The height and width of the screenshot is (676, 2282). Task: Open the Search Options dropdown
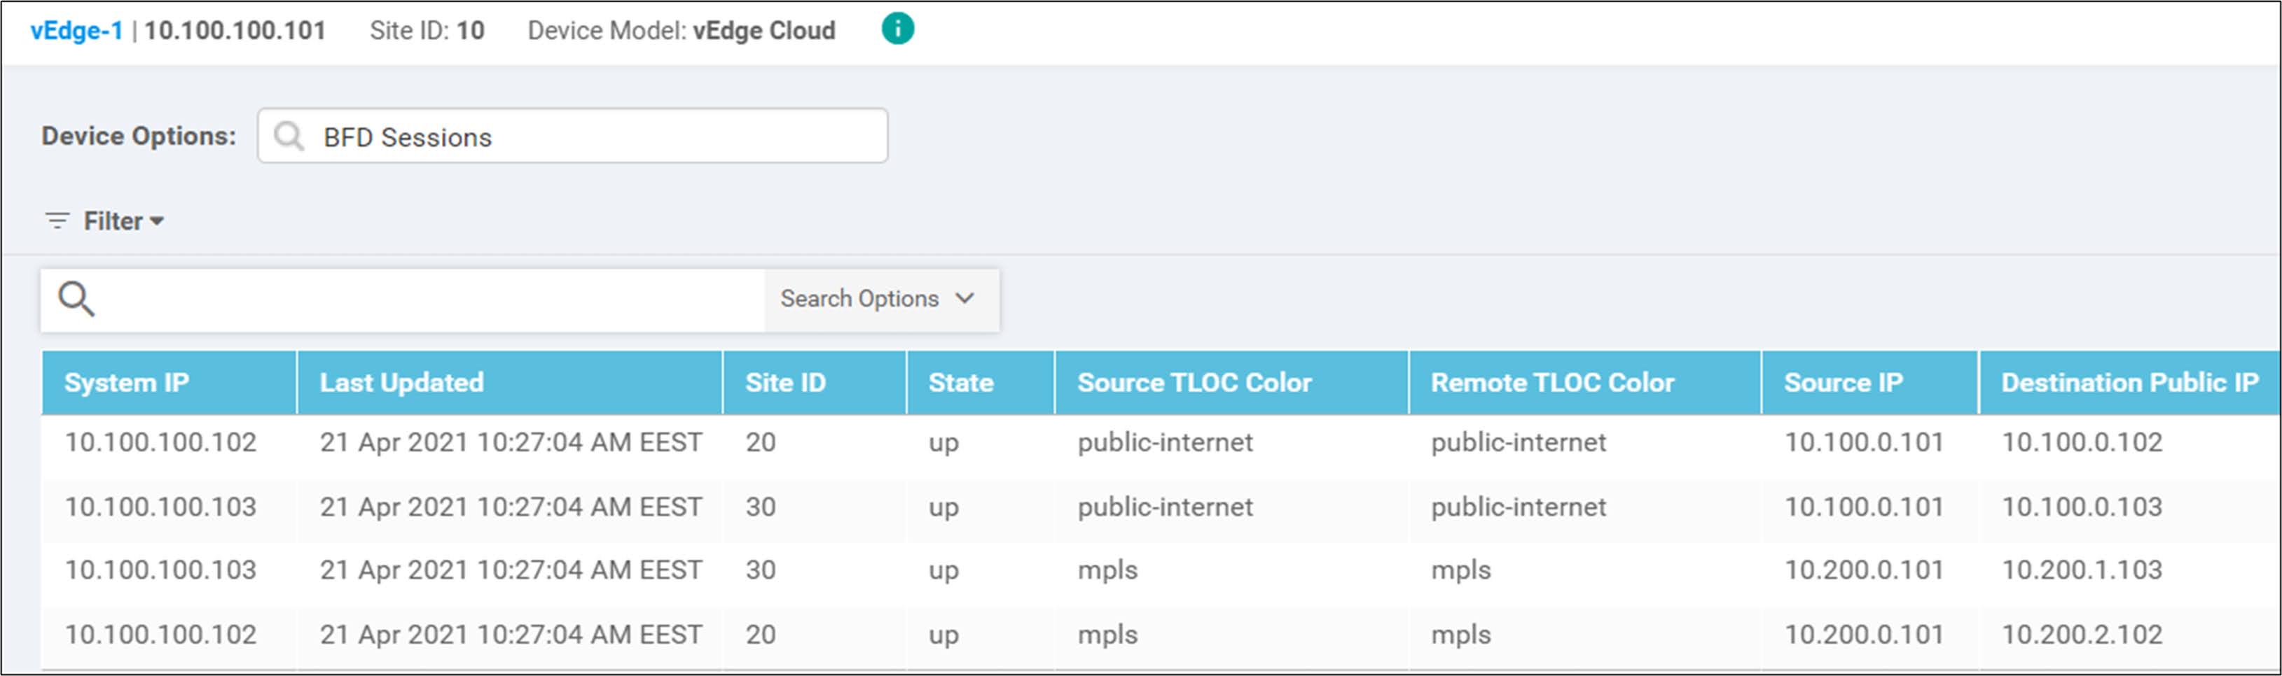pos(880,299)
